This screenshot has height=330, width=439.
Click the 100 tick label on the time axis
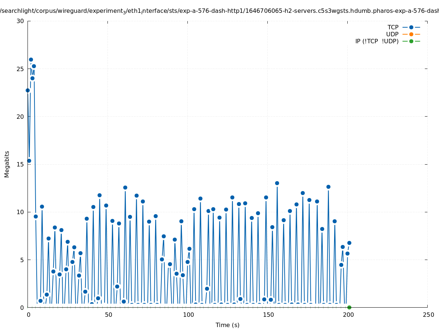pos(188,315)
